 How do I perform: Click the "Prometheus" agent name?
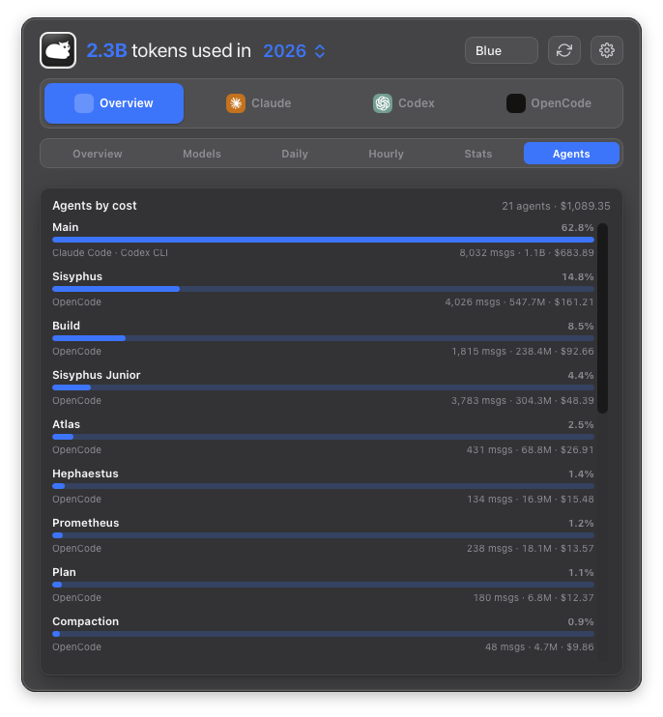85,523
